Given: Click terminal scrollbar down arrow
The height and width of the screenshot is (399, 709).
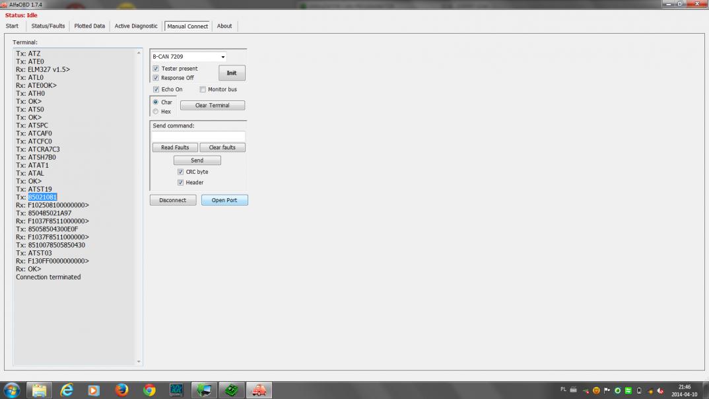Looking at the screenshot, I should (139, 361).
